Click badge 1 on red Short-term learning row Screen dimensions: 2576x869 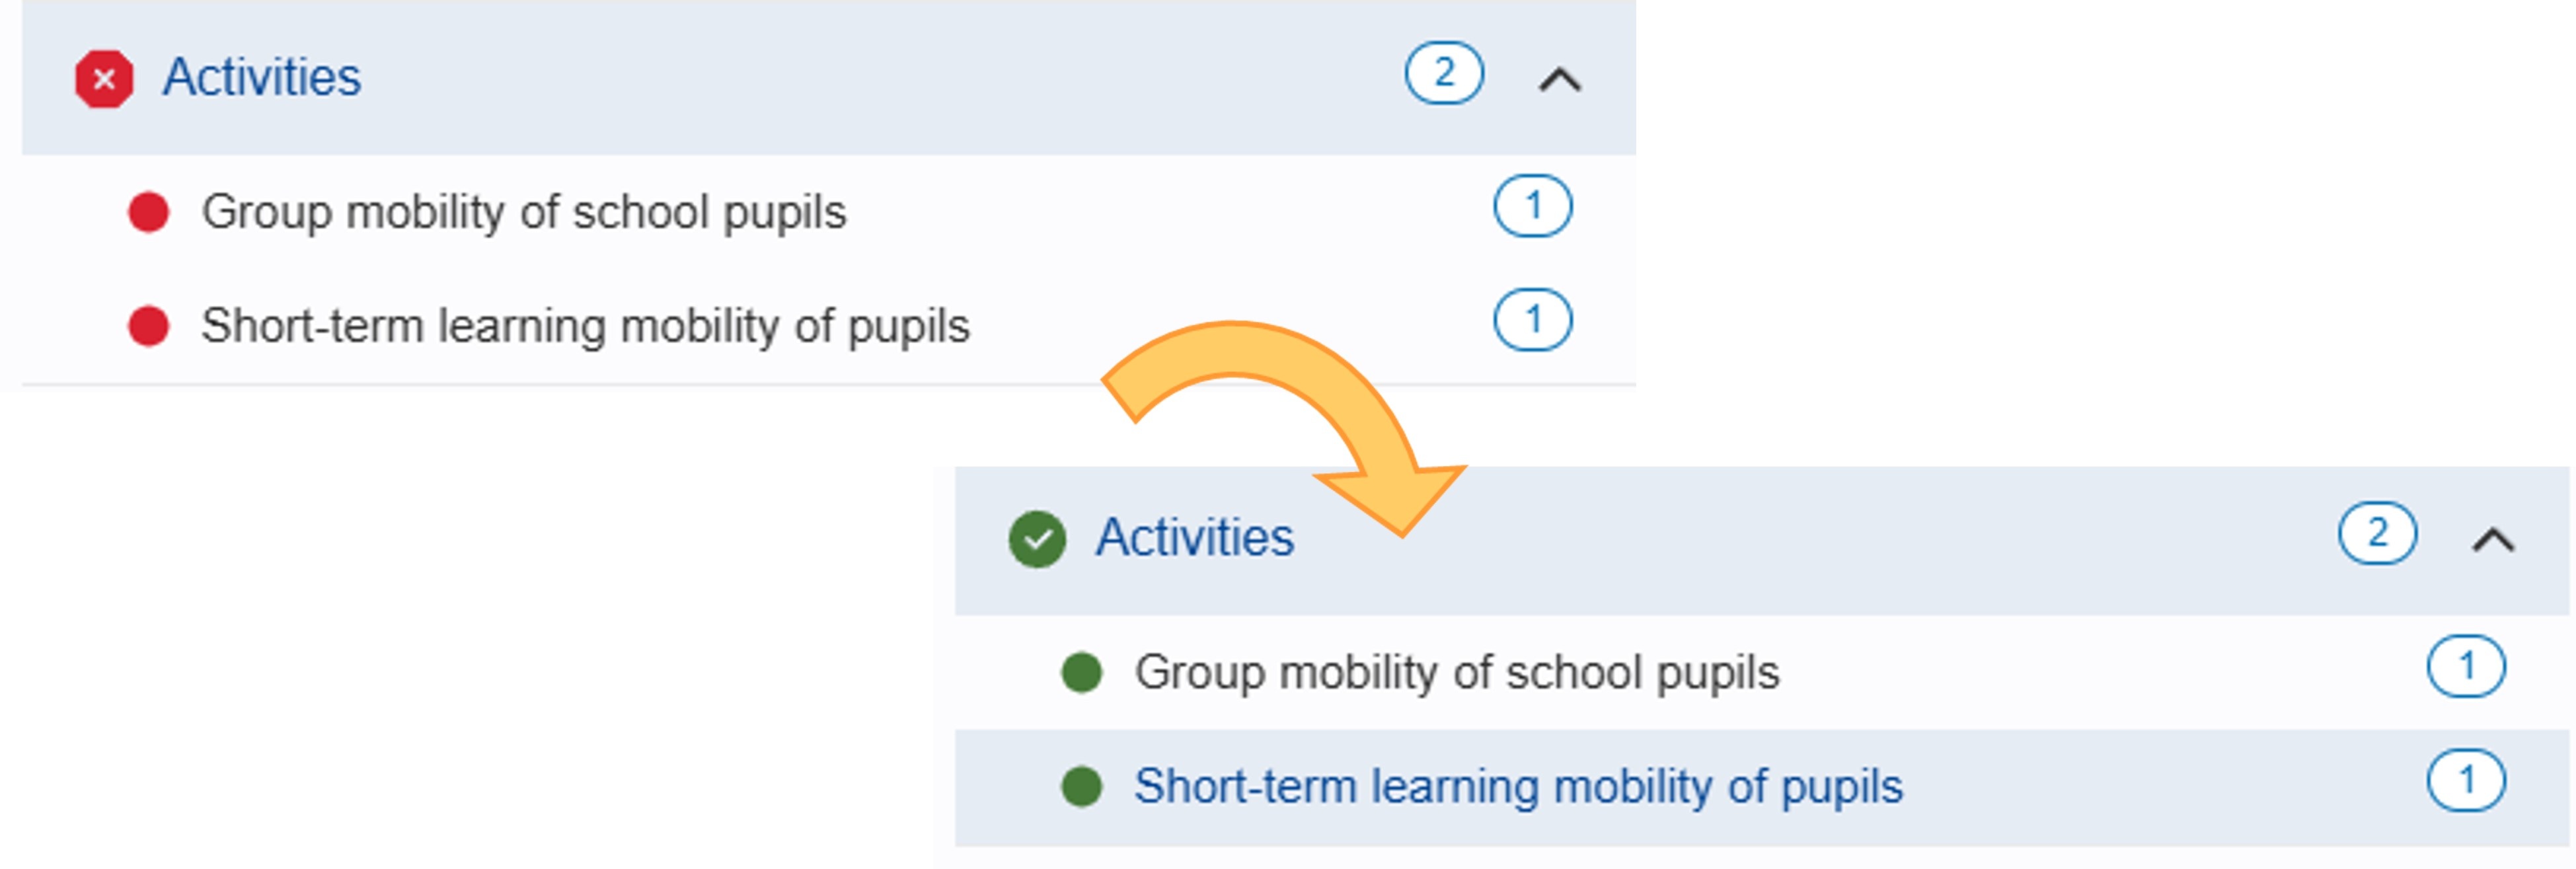(1532, 320)
